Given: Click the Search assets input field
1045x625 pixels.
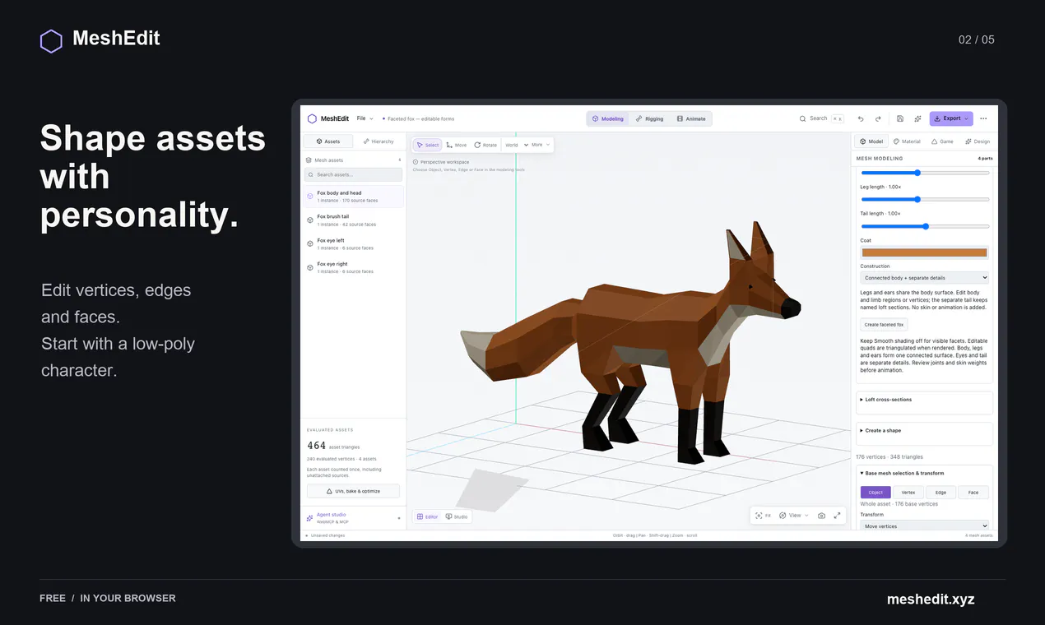Looking at the screenshot, I should 354,174.
